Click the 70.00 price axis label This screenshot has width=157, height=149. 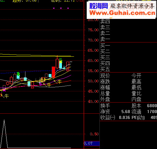click(x=93, y=40)
